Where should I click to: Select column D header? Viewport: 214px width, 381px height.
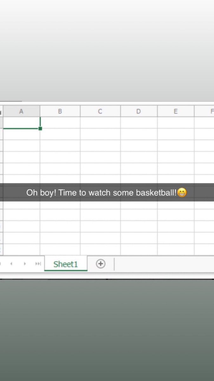139,111
